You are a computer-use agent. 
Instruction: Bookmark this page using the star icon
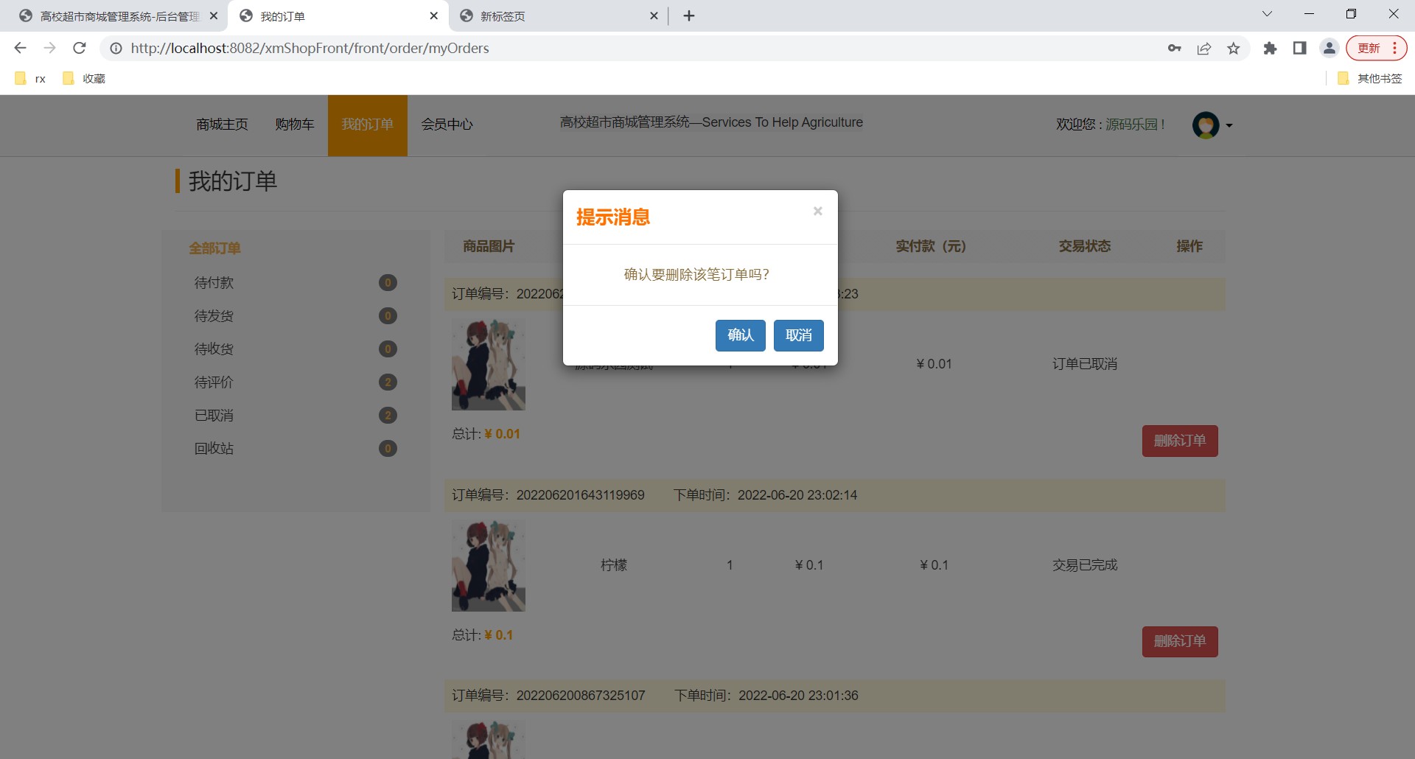click(x=1234, y=48)
